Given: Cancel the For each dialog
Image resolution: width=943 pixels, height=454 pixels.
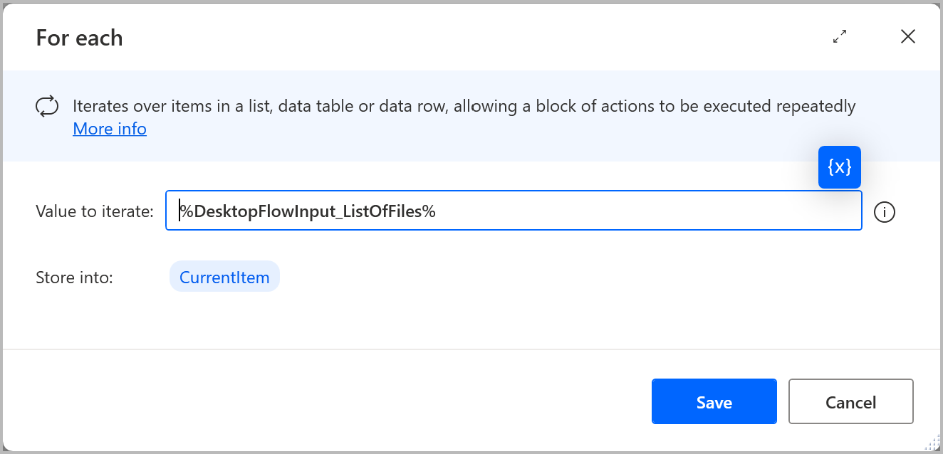Looking at the screenshot, I should [x=851, y=402].
